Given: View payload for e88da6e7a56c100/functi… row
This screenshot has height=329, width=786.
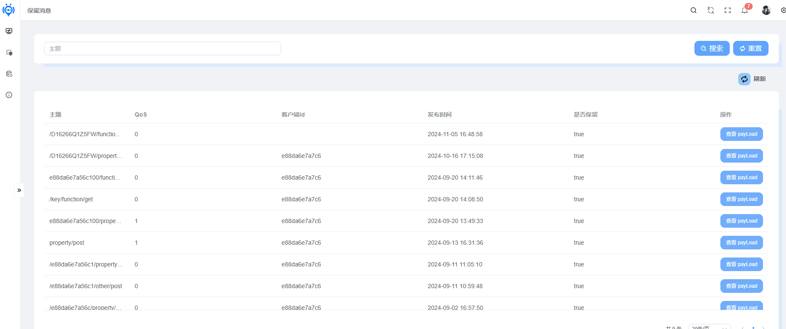Looking at the screenshot, I should (x=741, y=177).
